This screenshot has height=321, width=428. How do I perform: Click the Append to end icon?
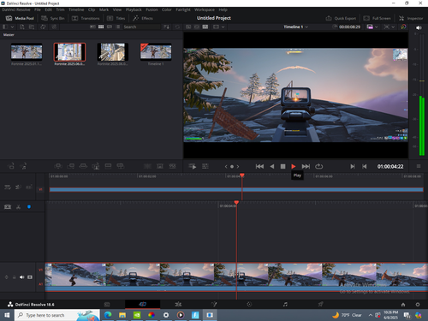pyautogui.click(x=71, y=166)
